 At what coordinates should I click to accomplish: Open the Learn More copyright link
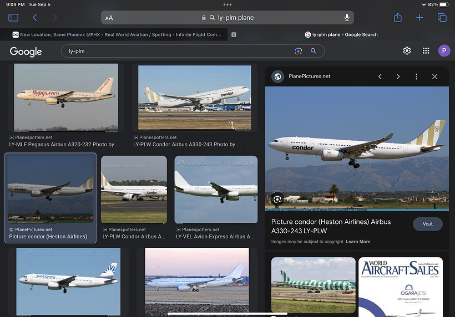358,242
